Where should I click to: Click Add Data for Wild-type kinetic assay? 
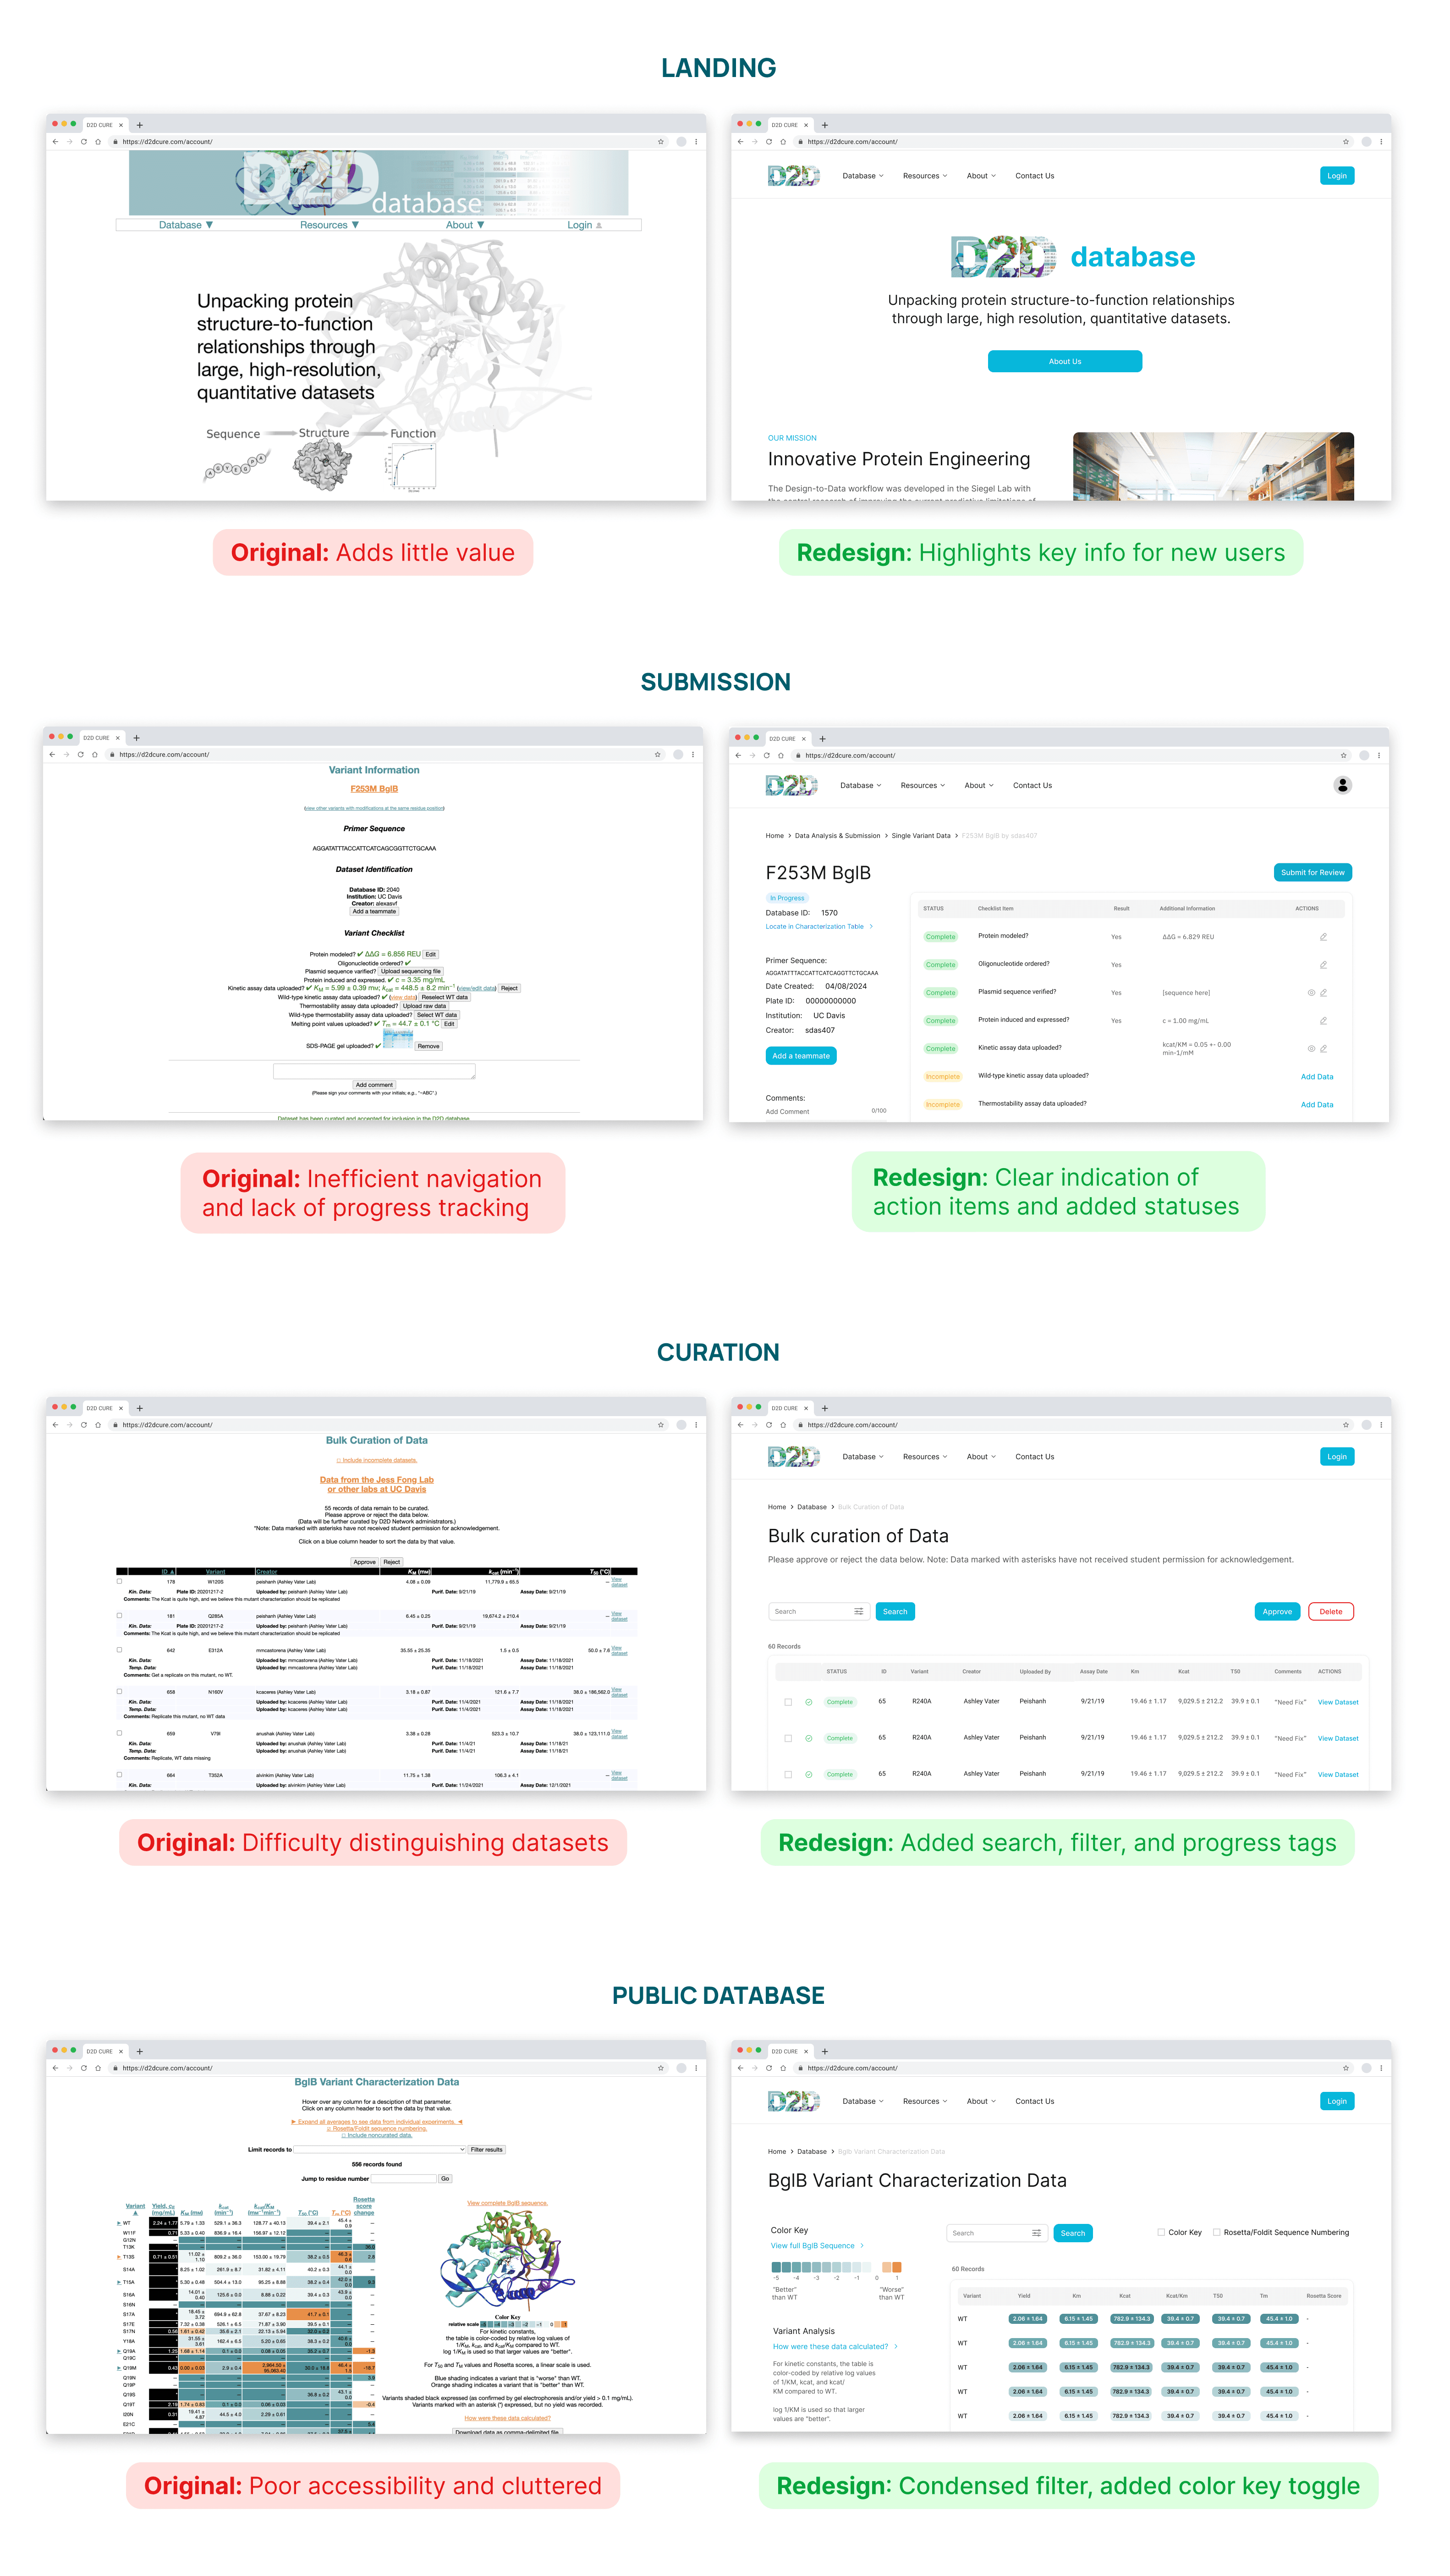pos(1316,1077)
